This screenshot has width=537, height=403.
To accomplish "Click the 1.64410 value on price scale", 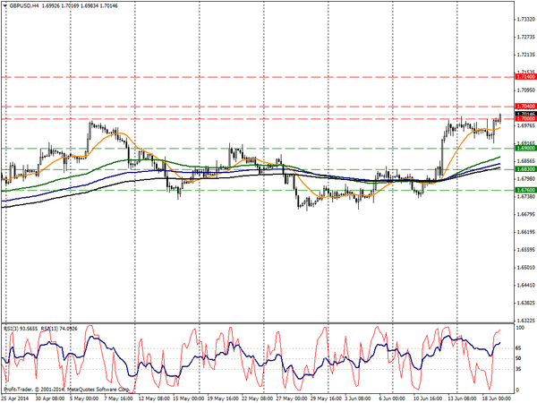I will [525, 286].
